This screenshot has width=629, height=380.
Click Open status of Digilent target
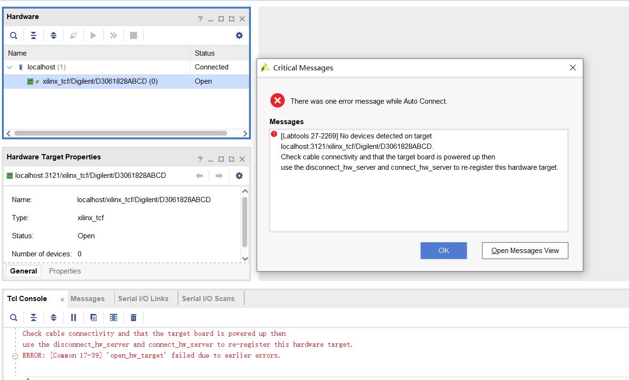tap(203, 81)
